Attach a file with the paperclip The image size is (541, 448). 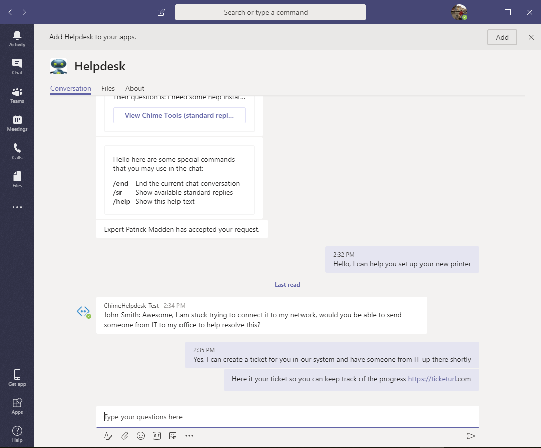pos(124,436)
